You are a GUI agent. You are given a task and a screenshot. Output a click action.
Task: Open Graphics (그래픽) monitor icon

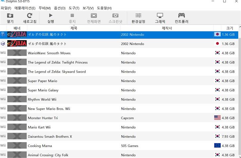[x=160, y=16]
